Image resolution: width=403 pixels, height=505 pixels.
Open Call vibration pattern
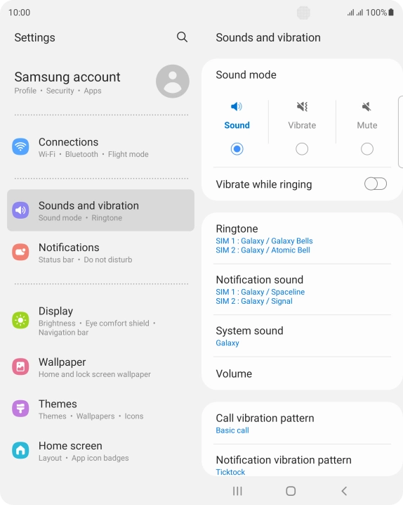(x=302, y=423)
